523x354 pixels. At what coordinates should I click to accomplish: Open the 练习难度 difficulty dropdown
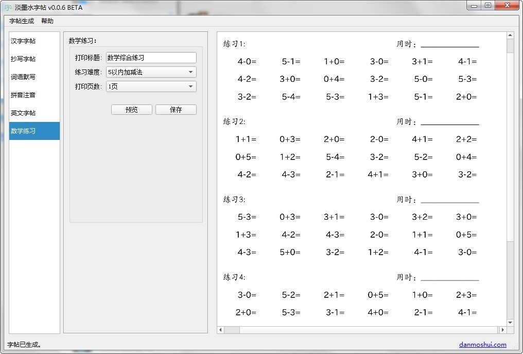(151, 72)
